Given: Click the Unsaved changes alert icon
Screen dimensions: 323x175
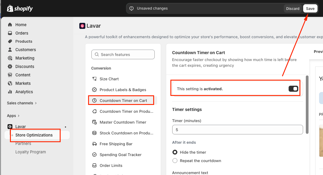Looking at the screenshot, I should coord(131,8).
